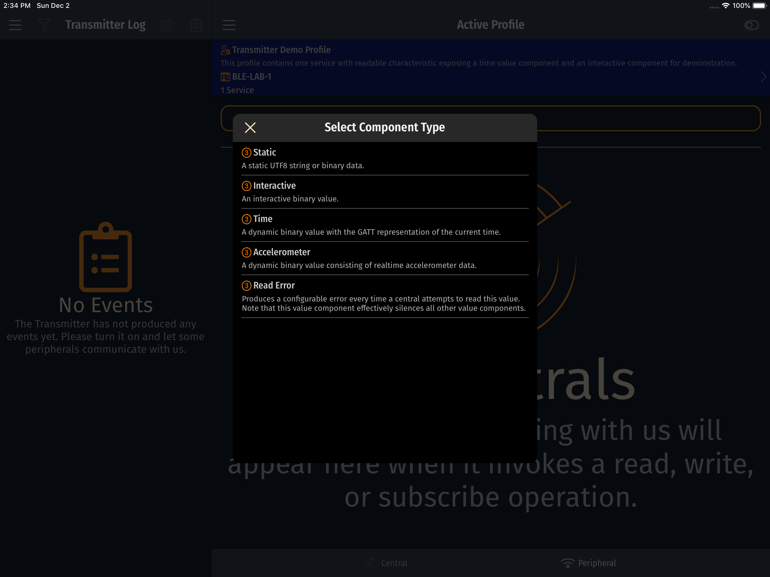
Task: Pick the Time component type
Action: click(x=384, y=225)
